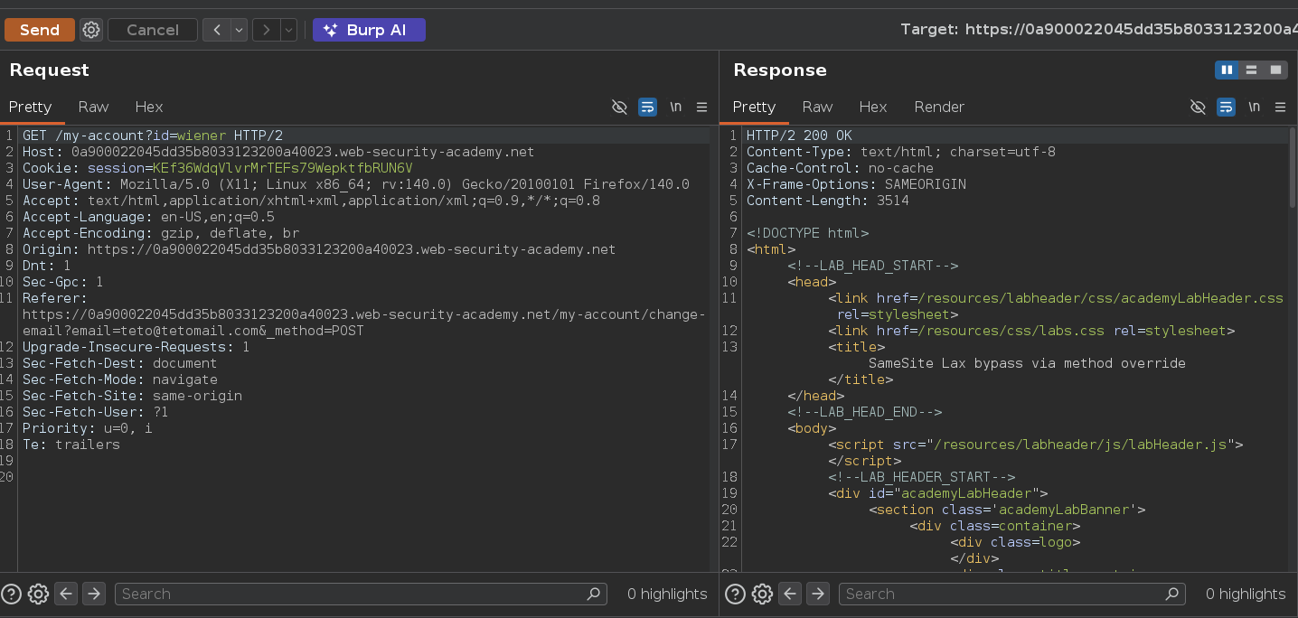Go to next request in history
1298x618 pixels.
266,30
